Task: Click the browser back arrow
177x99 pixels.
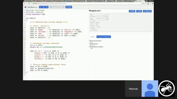Action: (24, 4)
